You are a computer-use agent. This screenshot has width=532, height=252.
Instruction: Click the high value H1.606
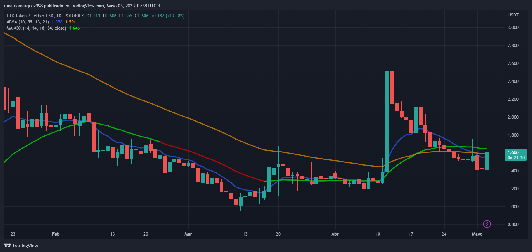(110, 16)
